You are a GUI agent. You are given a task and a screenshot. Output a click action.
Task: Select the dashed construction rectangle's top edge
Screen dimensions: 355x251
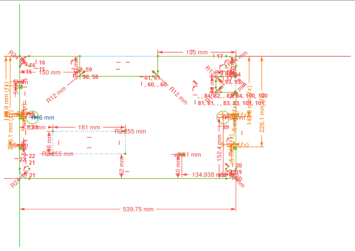click(89, 131)
